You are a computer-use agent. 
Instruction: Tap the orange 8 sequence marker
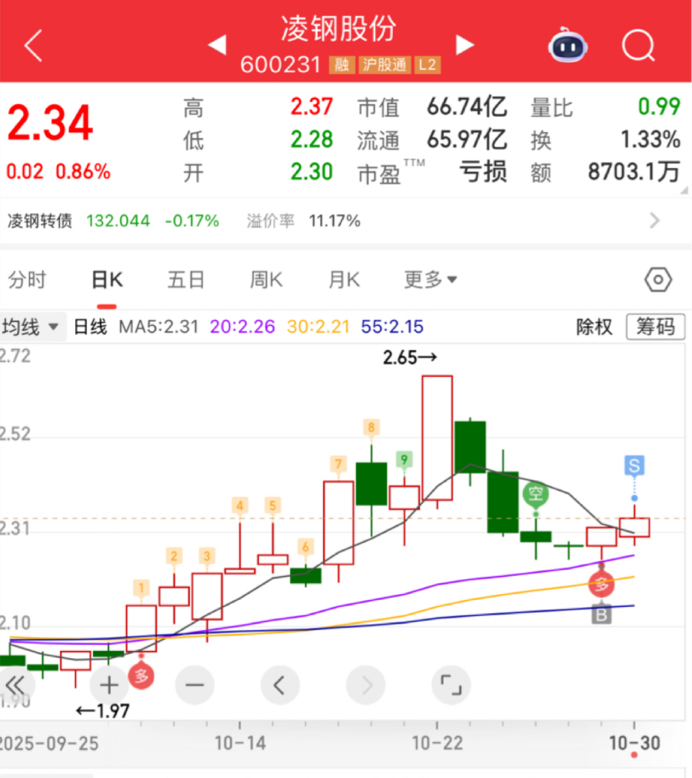pyautogui.click(x=371, y=427)
